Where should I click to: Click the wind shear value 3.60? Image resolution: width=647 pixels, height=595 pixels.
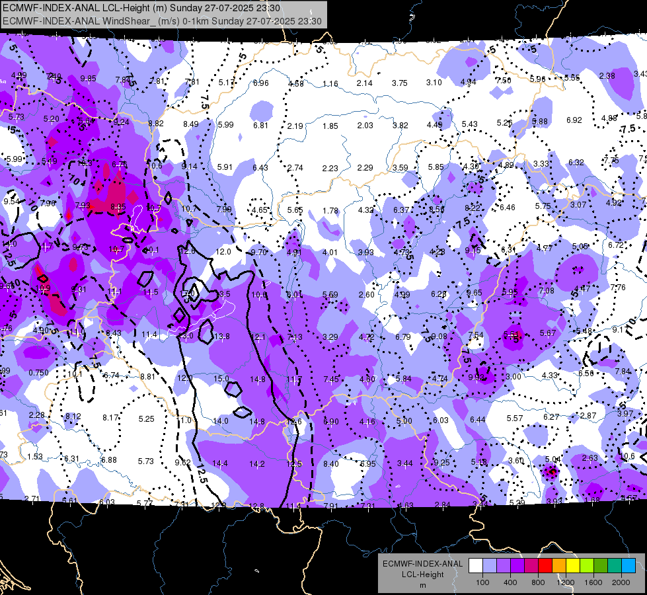coord(515,460)
